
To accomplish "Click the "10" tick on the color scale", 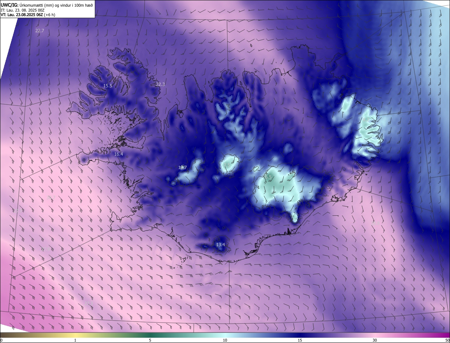I will pyautogui.click(x=225, y=340).
